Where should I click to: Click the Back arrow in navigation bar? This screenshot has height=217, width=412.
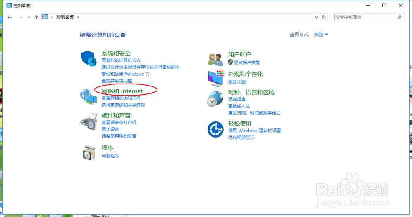(10, 17)
